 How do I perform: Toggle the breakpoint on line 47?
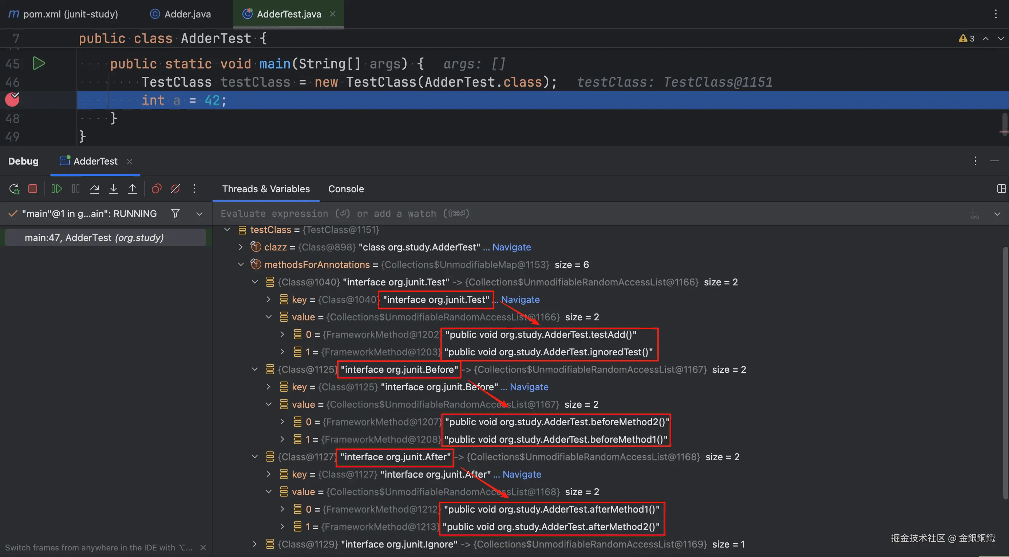pyautogui.click(x=12, y=100)
